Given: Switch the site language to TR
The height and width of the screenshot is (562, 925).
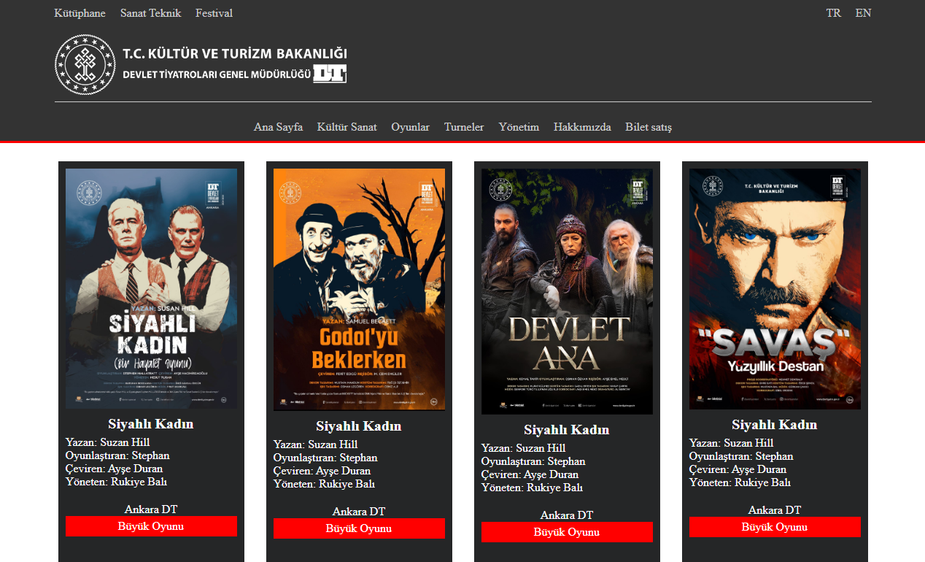Looking at the screenshot, I should [833, 13].
